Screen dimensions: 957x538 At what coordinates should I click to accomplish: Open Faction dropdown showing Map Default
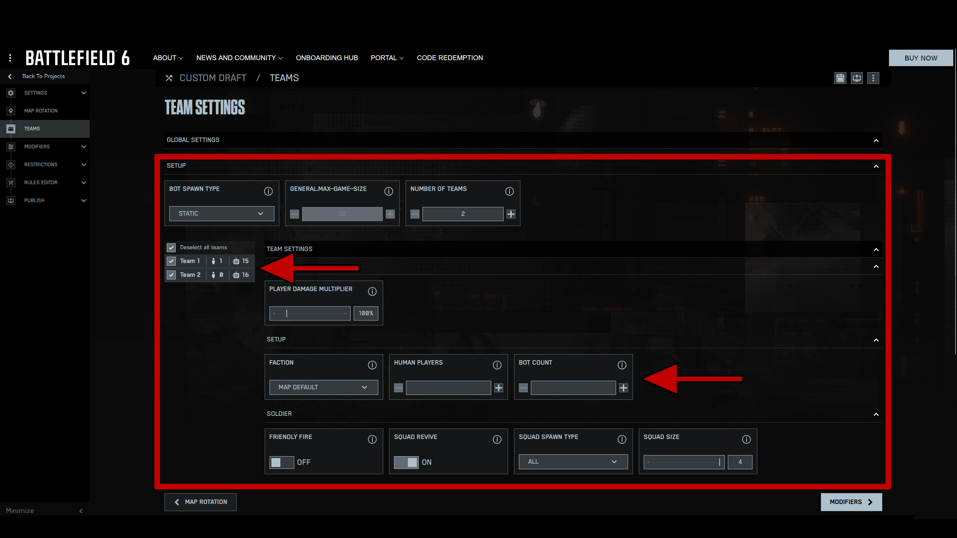coord(323,387)
